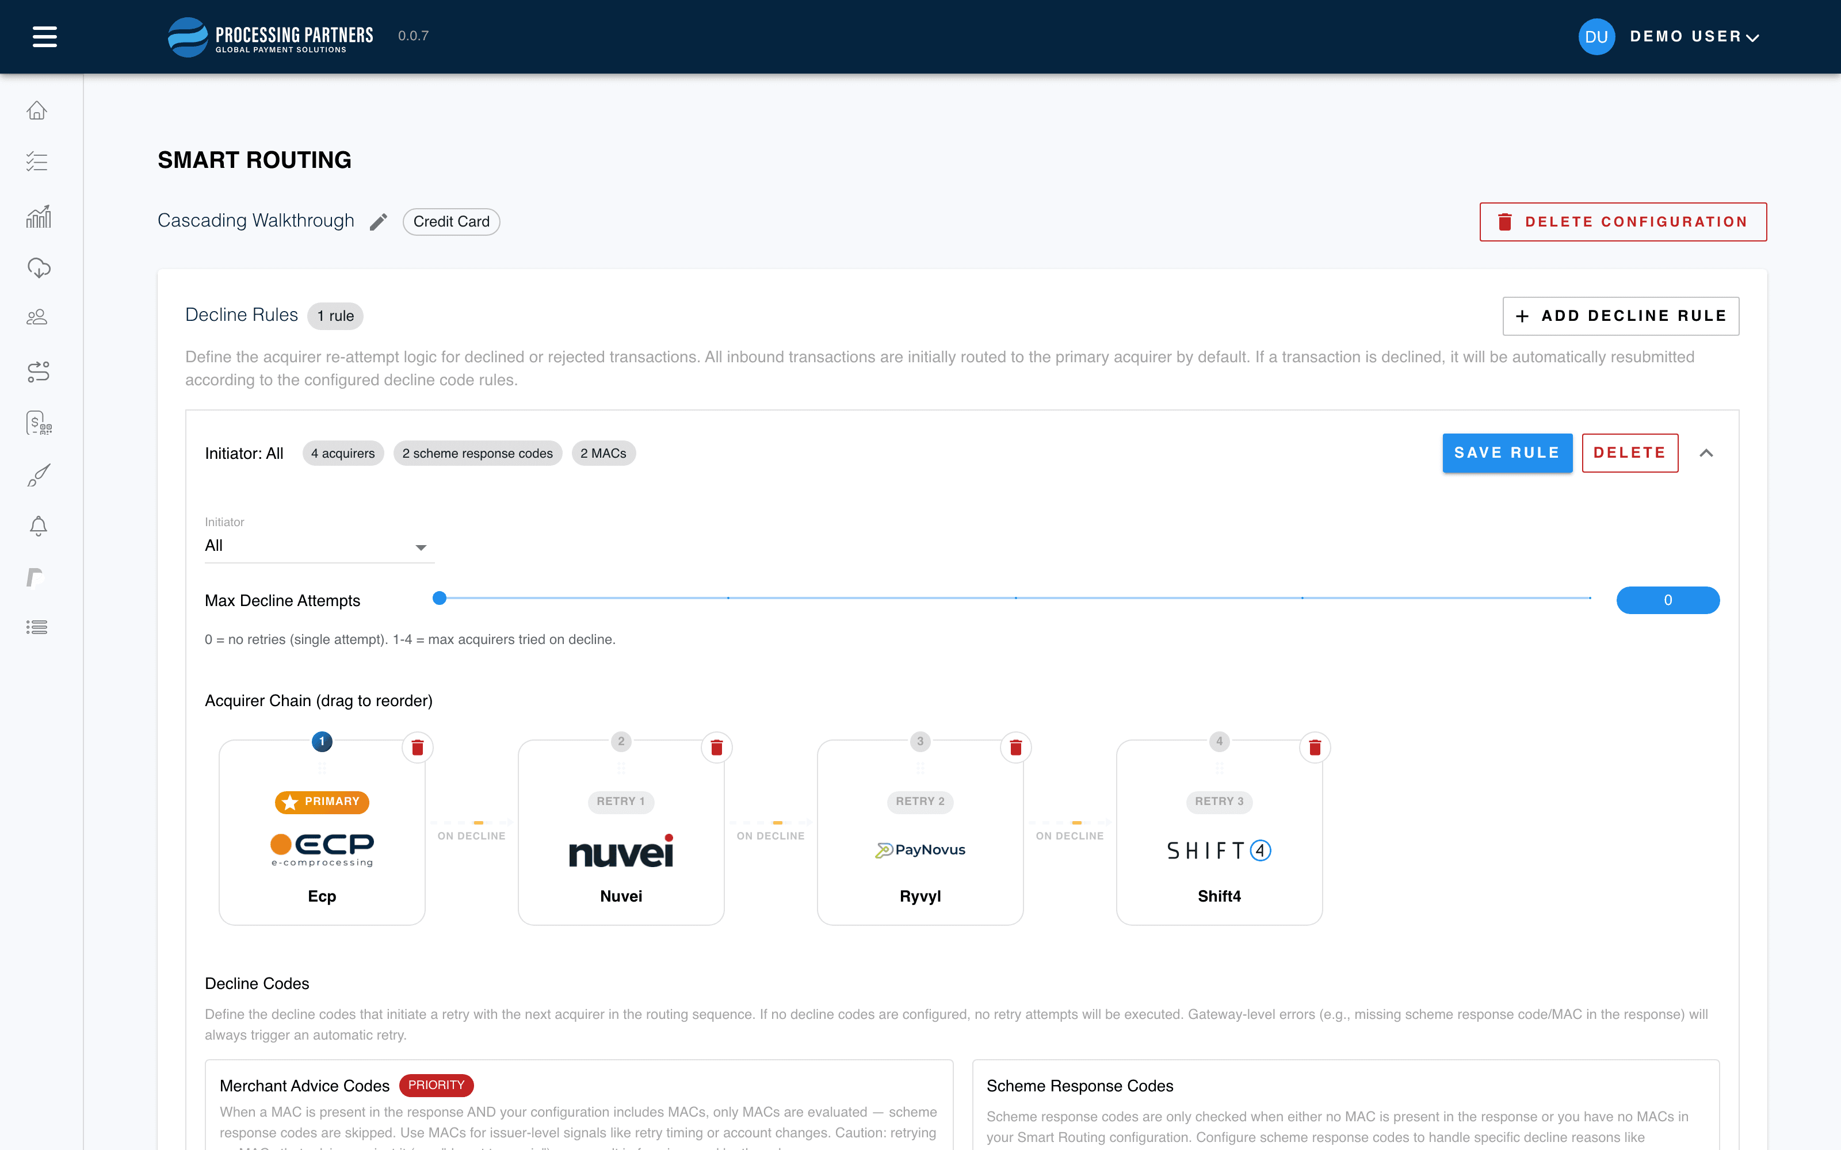Select the Ecp primary acquirer card

pyautogui.click(x=322, y=833)
